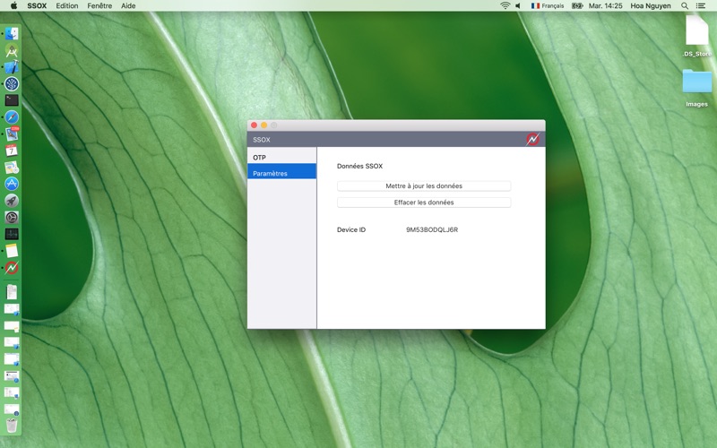717x448 pixels.
Task: Minimize the SSOX window with yellow button
Action: click(263, 125)
